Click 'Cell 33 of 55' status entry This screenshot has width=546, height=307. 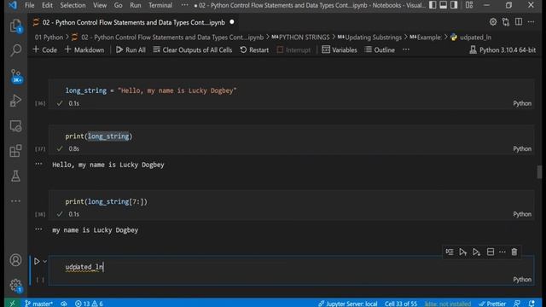pyautogui.click(x=401, y=304)
